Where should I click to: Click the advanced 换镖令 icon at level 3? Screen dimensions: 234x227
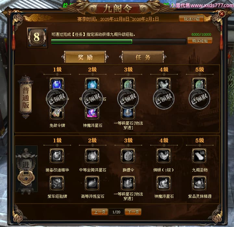[128, 156]
